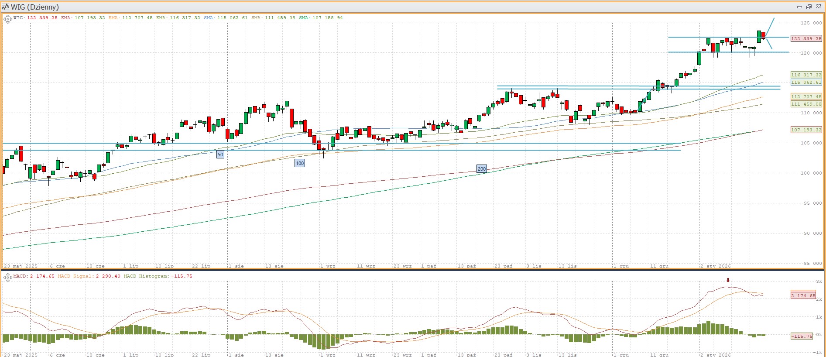The width and height of the screenshot is (826, 357).
Task: Click the pan arrows icon in price panel
Action: (x=7, y=19)
